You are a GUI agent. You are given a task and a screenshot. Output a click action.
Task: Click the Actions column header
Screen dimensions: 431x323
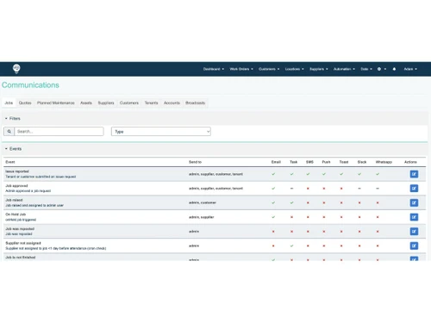coord(410,162)
